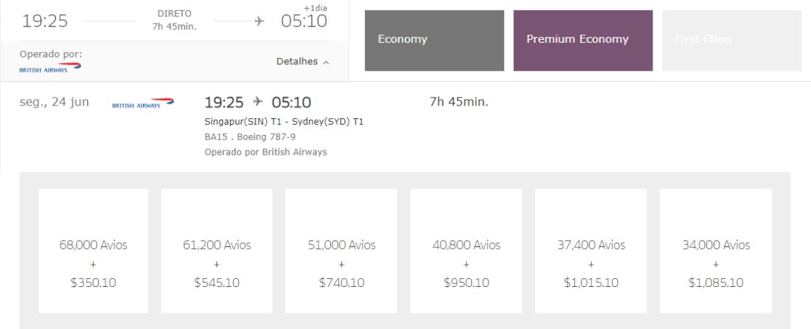Click the +1dia arrival indicator
The image size is (811, 329).
(x=315, y=8)
